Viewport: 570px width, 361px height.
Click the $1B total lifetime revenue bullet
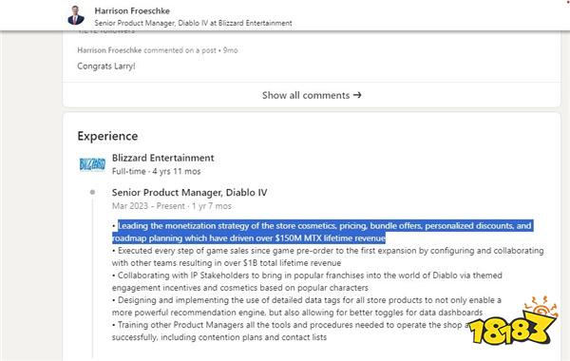pos(328,256)
